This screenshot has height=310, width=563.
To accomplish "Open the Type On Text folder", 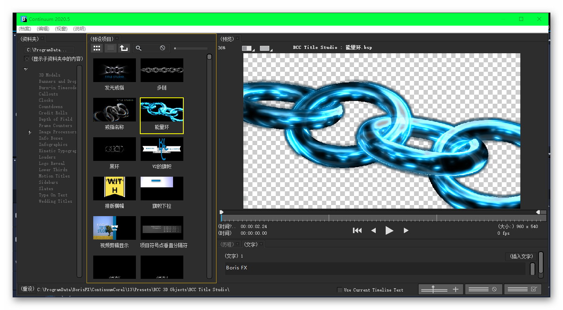I will point(53,195).
